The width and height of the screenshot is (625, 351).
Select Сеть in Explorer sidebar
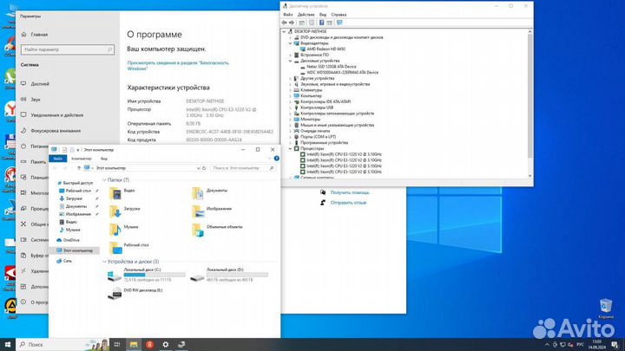pos(64,261)
